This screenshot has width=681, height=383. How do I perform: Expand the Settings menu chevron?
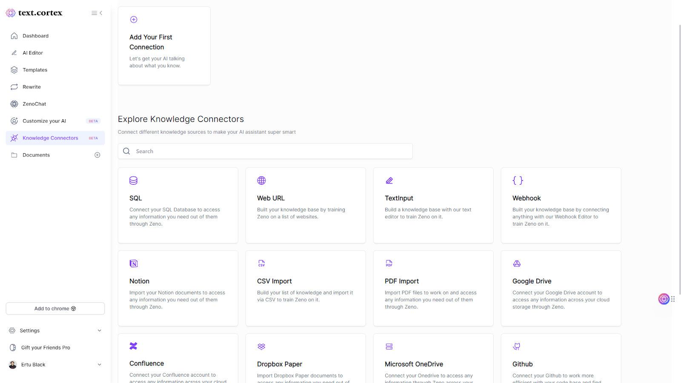pyautogui.click(x=100, y=331)
